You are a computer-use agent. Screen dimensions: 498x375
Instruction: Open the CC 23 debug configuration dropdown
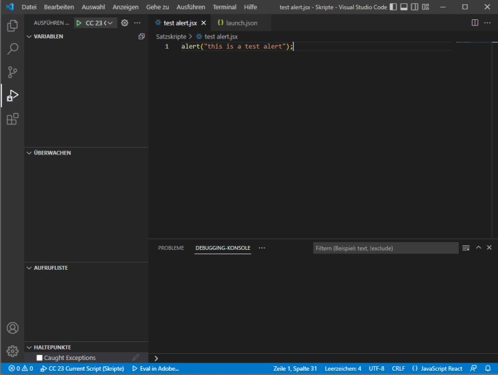(99, 23)
